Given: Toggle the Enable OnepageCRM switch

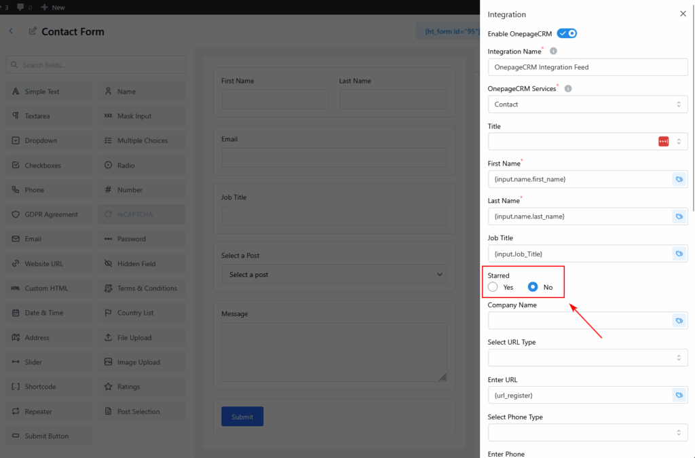Looking at the screenshot, I should click(x=567, y=33).
